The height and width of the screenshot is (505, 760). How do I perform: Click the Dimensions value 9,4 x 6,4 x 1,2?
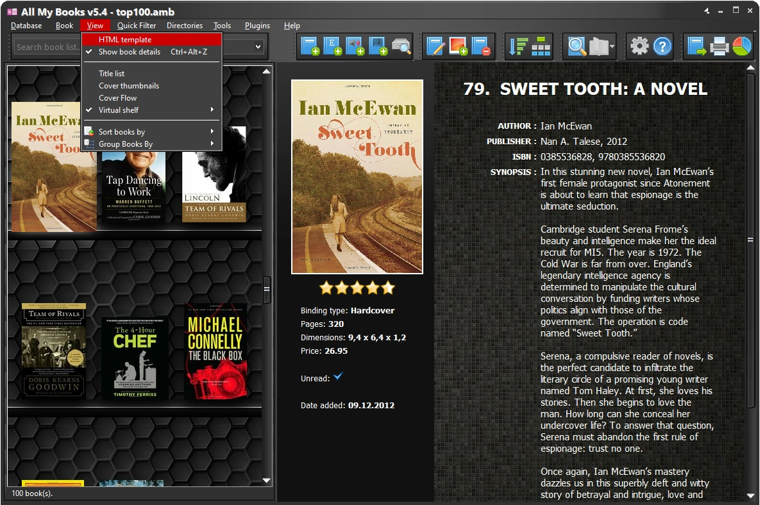click(x=377, y=338)
